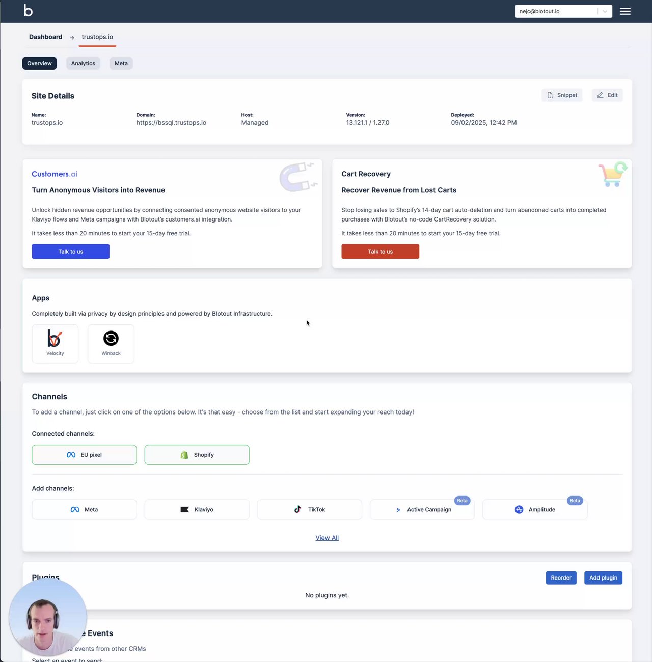
Task: Switch to the Analytics tab
Action: (x=83, y=63)
